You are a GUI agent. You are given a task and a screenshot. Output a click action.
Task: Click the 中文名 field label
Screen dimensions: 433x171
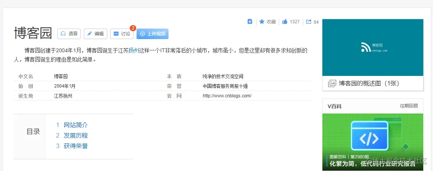(x=26, y=76)
